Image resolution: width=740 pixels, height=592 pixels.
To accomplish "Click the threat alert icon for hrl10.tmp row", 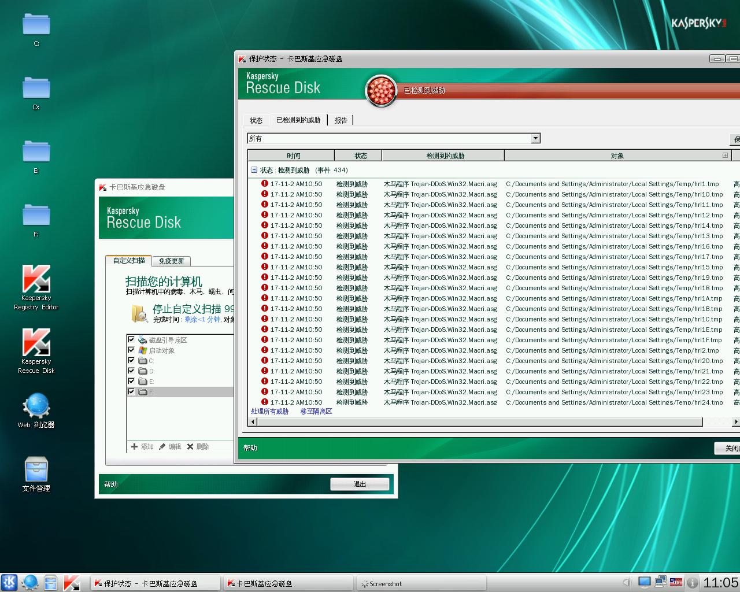I will [265, 194].
